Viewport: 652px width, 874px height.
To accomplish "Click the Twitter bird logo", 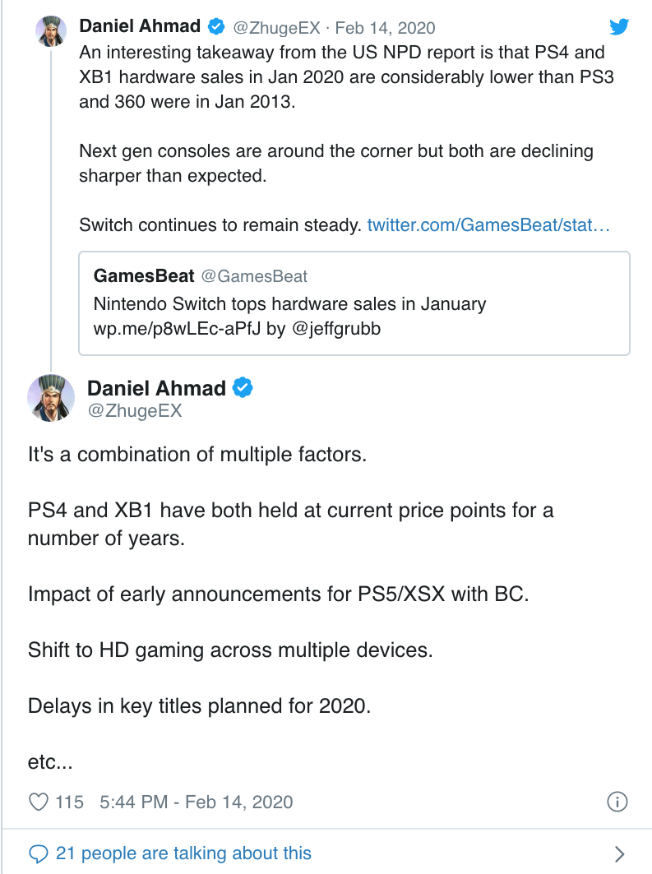I will (618, 28).
